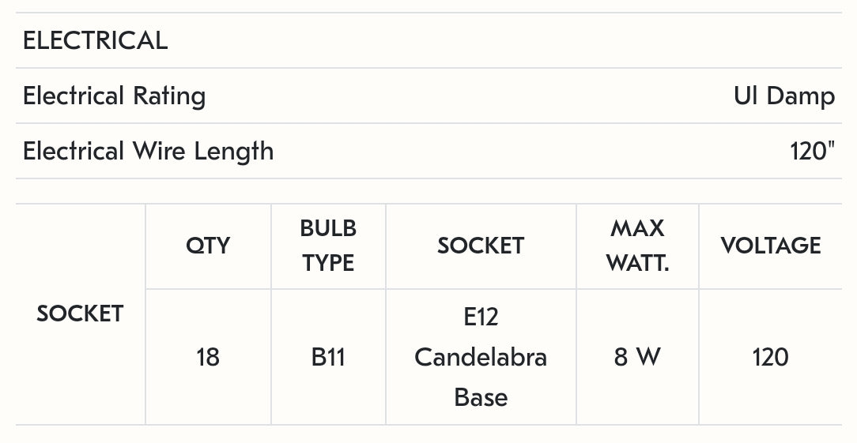Click the QTY column header
The width and height of the screenshot is (857, 443).
pyautogui.click(x=208, y=246)
